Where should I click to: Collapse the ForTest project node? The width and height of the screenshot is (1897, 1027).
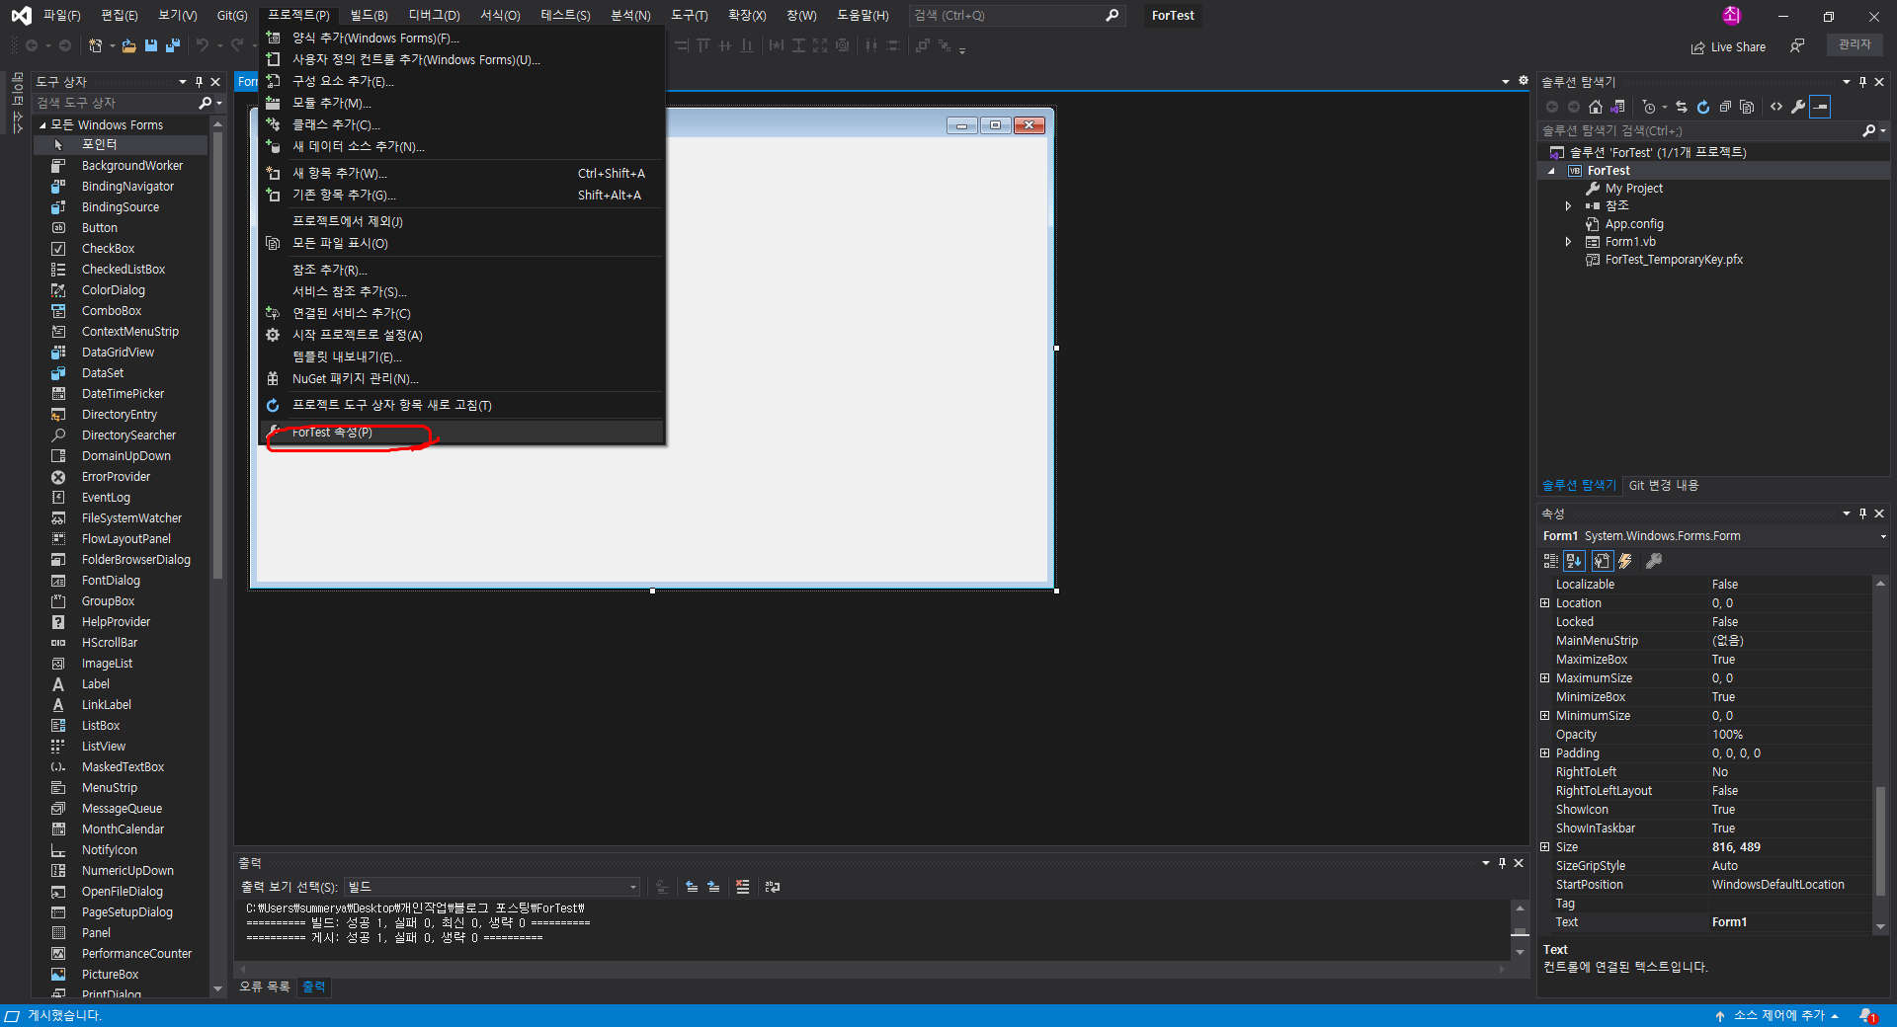point(1551,171)
